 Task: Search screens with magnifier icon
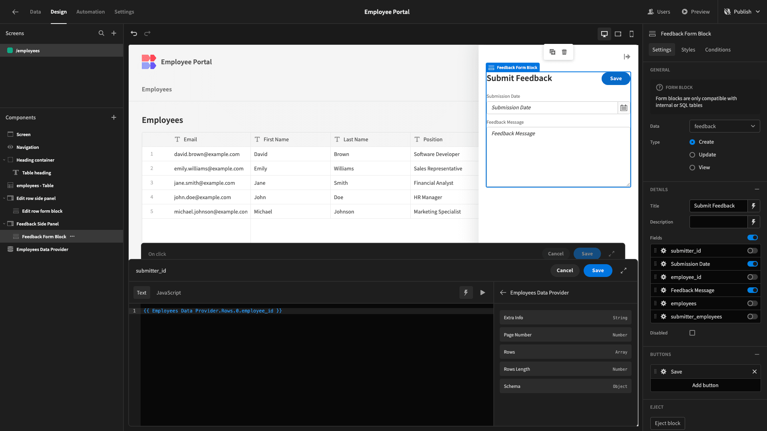[101, 34]
